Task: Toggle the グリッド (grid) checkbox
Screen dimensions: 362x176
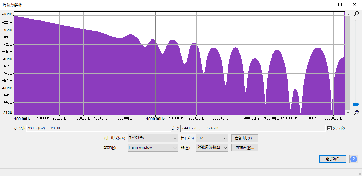Action: (x=329, y=128)
